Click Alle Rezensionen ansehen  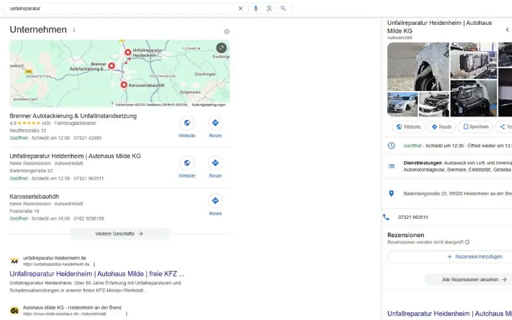(474, 280)
